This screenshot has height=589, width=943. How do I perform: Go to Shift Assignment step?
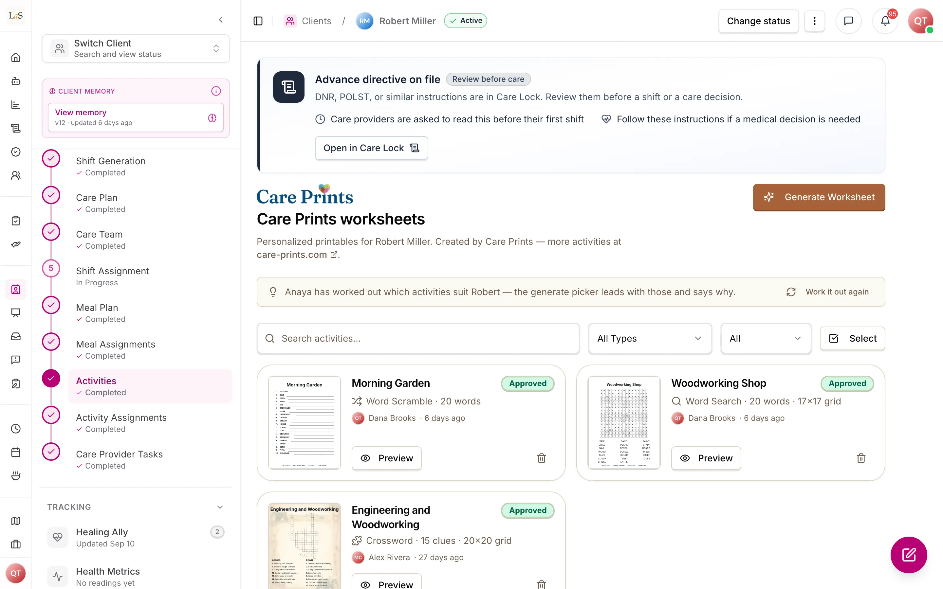(x=112, y=276)
